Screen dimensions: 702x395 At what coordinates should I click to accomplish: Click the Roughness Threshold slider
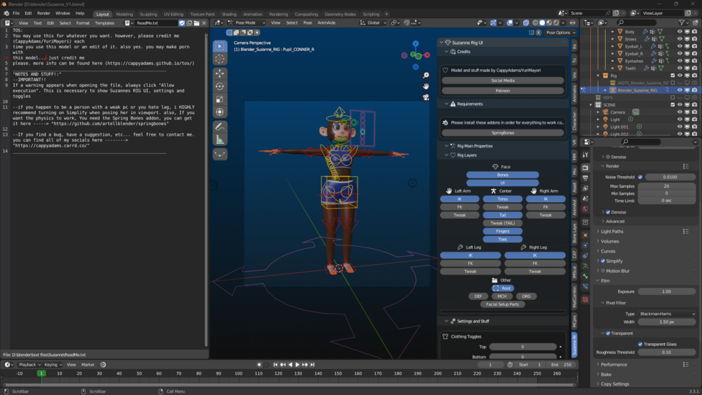[x=666, y=352]
